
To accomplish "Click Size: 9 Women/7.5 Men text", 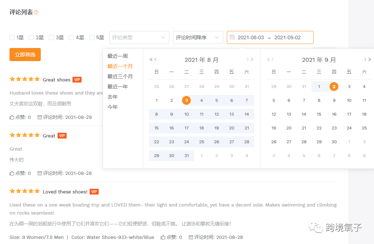I will click(36, 237).
